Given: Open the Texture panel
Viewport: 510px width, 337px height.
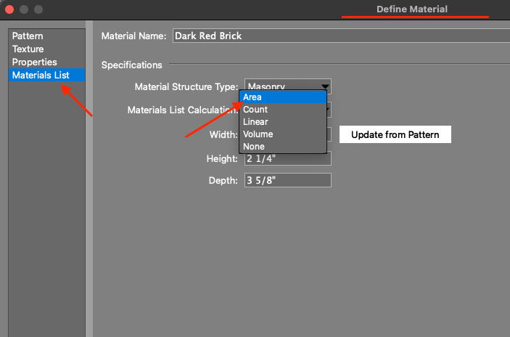Looking at the screenshot, I should [x=28, y=49].
